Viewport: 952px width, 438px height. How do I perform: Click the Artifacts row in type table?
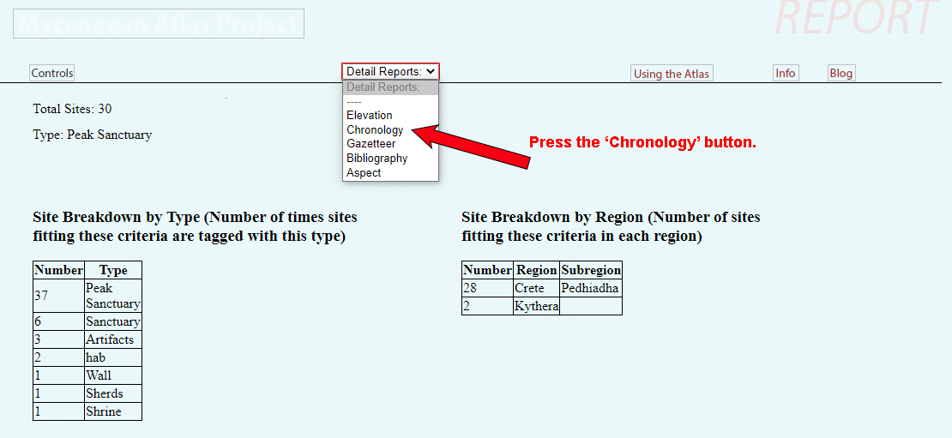click(x=110, y=339)
